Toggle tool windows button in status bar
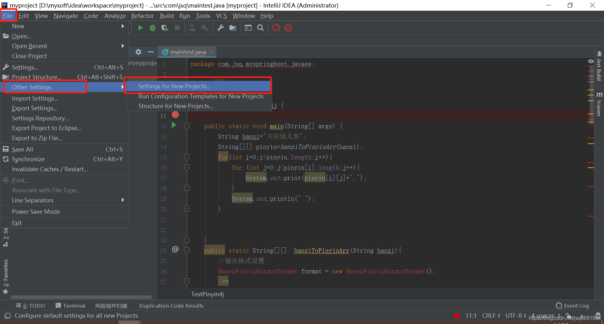 (8, 316)
